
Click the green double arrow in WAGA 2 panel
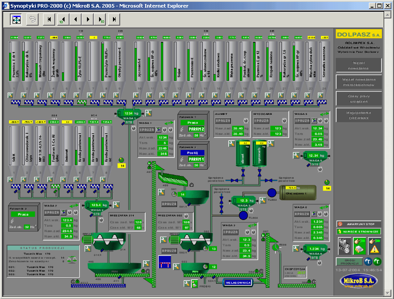pos(74,206)
